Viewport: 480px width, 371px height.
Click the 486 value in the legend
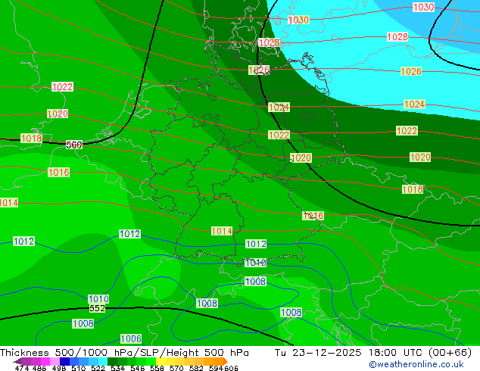(39, 368)
